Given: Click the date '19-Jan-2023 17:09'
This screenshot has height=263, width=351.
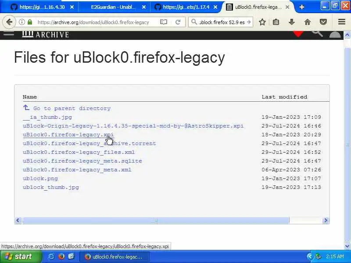Looking at the screenshot, I should tap(291, 117).
